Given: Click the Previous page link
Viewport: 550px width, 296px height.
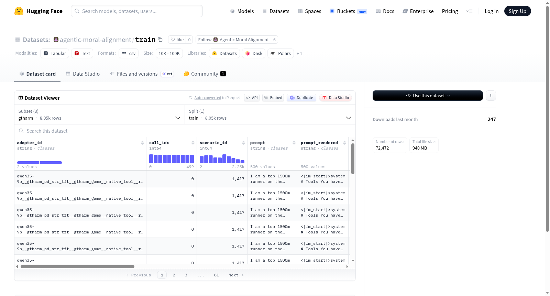Looking at the screenshot, I should (139, 275).
